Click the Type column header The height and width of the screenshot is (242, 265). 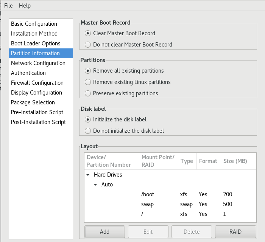(x=187, y=161)
